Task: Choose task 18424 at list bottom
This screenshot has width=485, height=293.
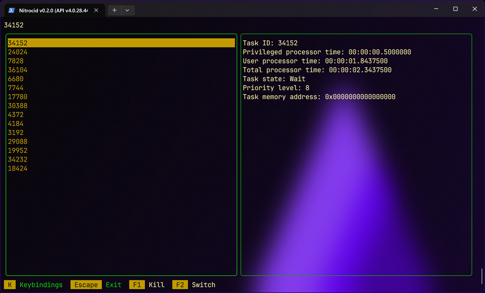Action: (x=18, y=168)
